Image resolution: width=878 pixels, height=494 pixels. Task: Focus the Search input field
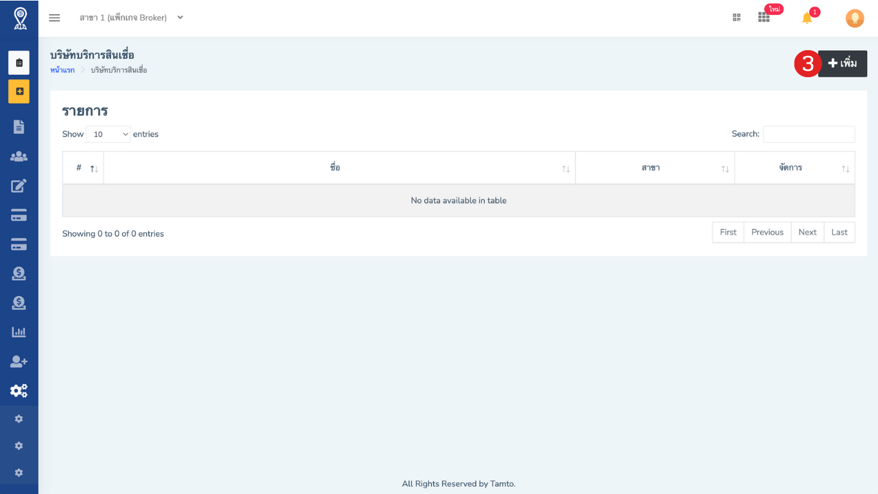(809, 134)
